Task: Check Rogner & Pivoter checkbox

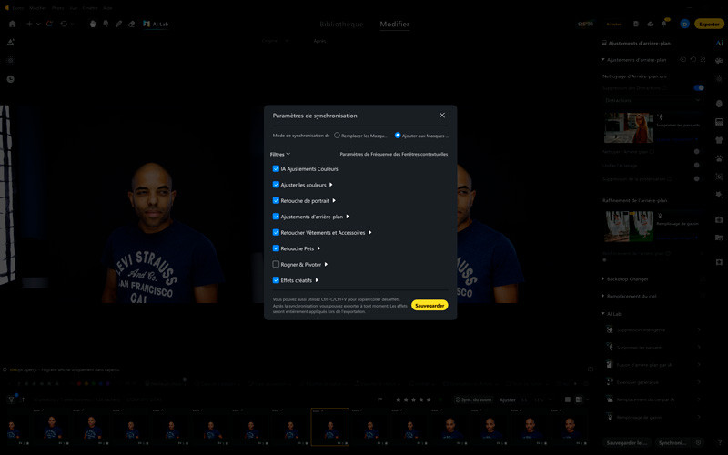Action: click(276, 264)
